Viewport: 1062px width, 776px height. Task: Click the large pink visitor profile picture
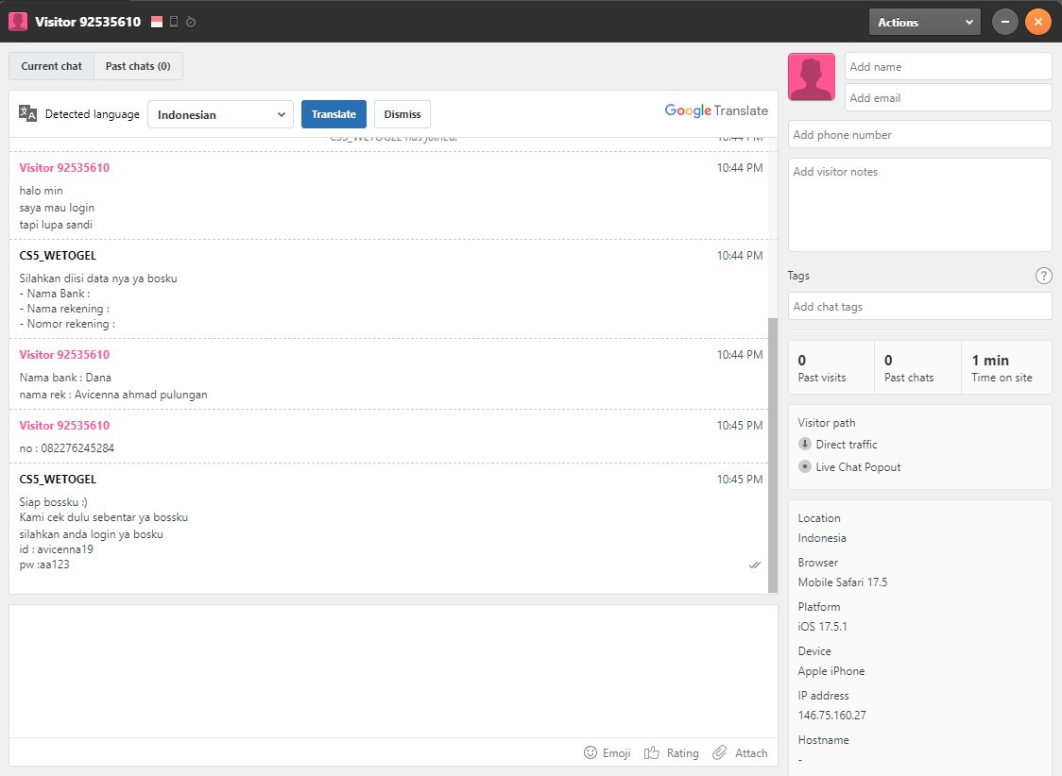point(812,77)
